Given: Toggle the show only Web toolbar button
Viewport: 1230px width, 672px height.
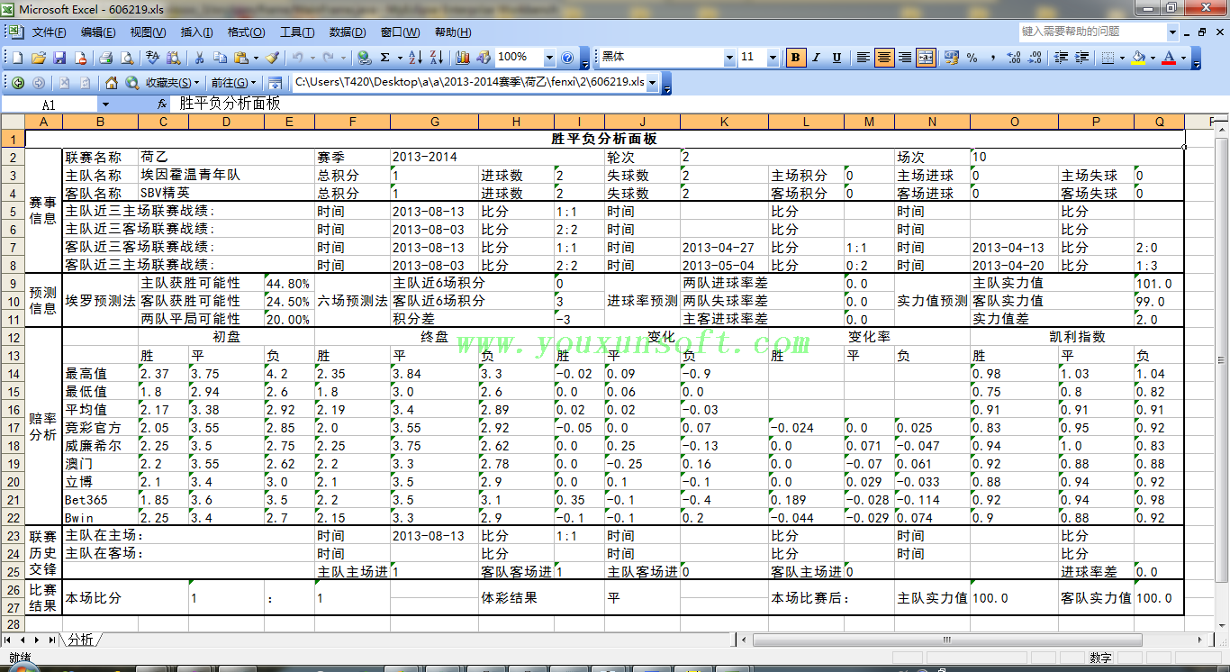Looking at the screenshot, I should 276,82.
